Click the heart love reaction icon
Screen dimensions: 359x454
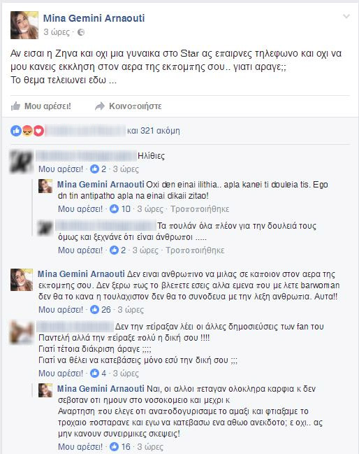[38, 131]
